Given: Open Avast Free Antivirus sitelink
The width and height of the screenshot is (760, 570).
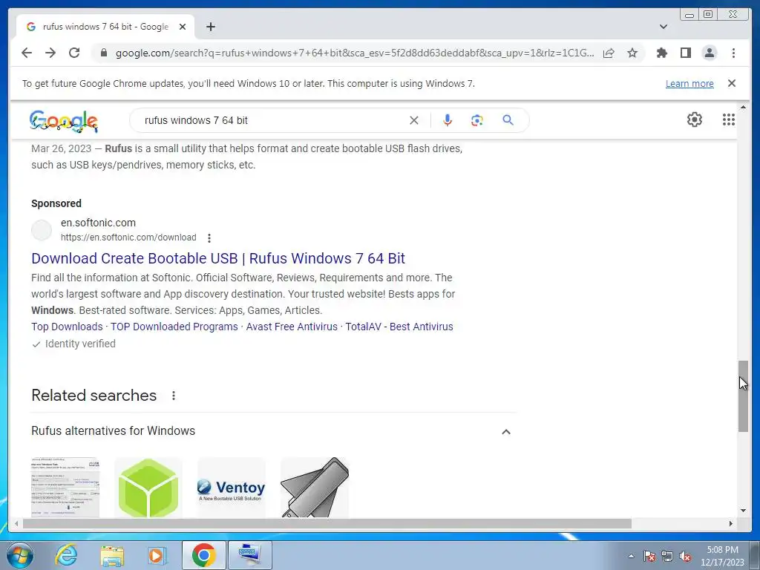Looking at the screenshot, I should tap(291, 327).
